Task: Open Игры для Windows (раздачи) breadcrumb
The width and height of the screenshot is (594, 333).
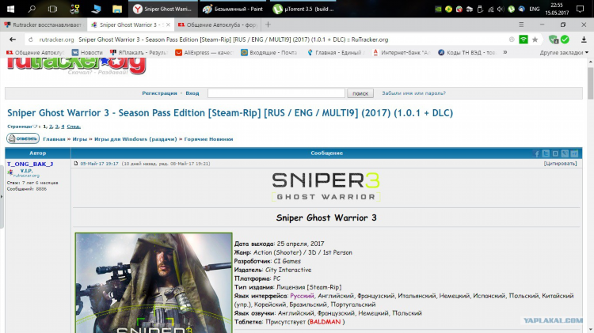Action: [135, 139]
